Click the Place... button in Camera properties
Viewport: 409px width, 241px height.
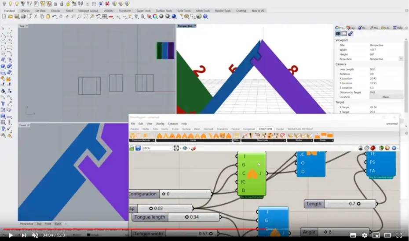[x=386, y=97]
